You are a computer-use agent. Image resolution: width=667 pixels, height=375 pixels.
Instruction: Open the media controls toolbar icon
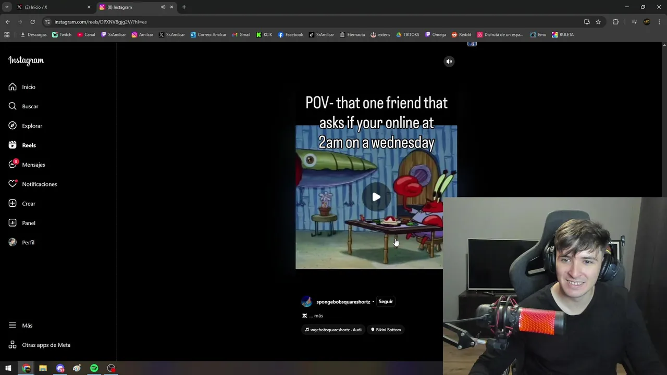[634, 22]
